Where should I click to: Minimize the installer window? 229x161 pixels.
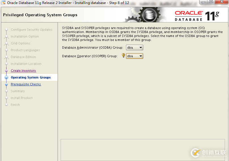[203, 2]
